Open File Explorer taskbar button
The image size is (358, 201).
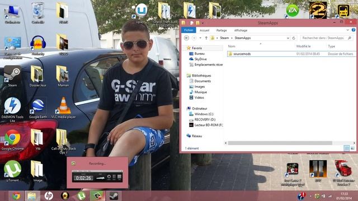(32, 196)
